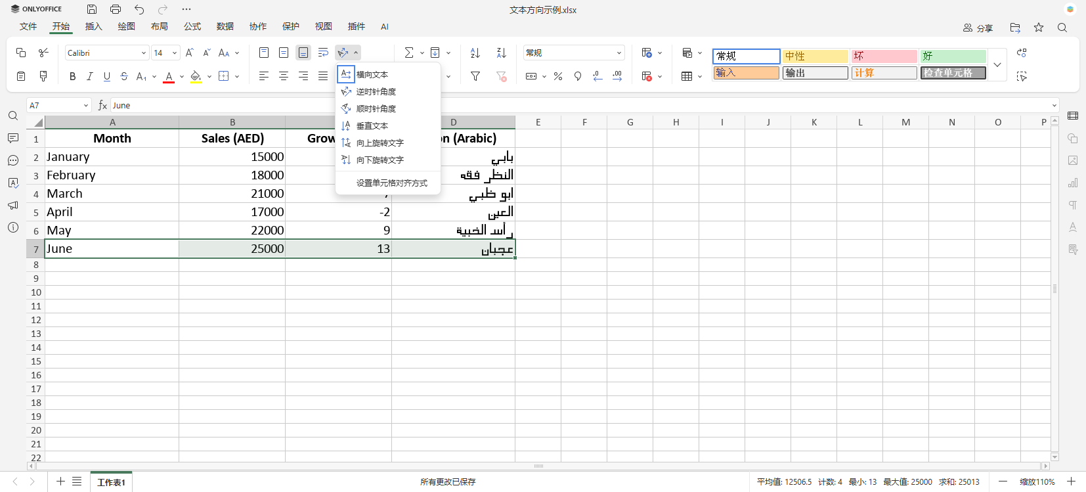The height and width of the screenshot is (492, 1086).
Task: Open font size 14 dropdown
Action: tap(175, 53)
